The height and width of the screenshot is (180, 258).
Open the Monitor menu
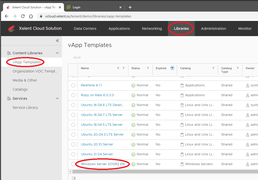pos(245,29)
